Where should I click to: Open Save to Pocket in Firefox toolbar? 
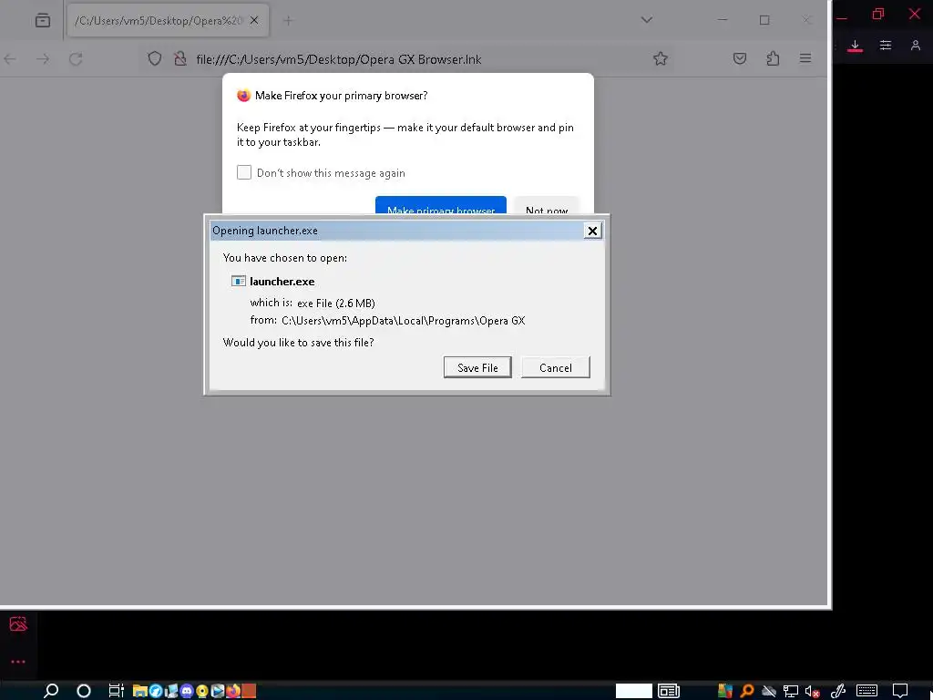[740, 58]
